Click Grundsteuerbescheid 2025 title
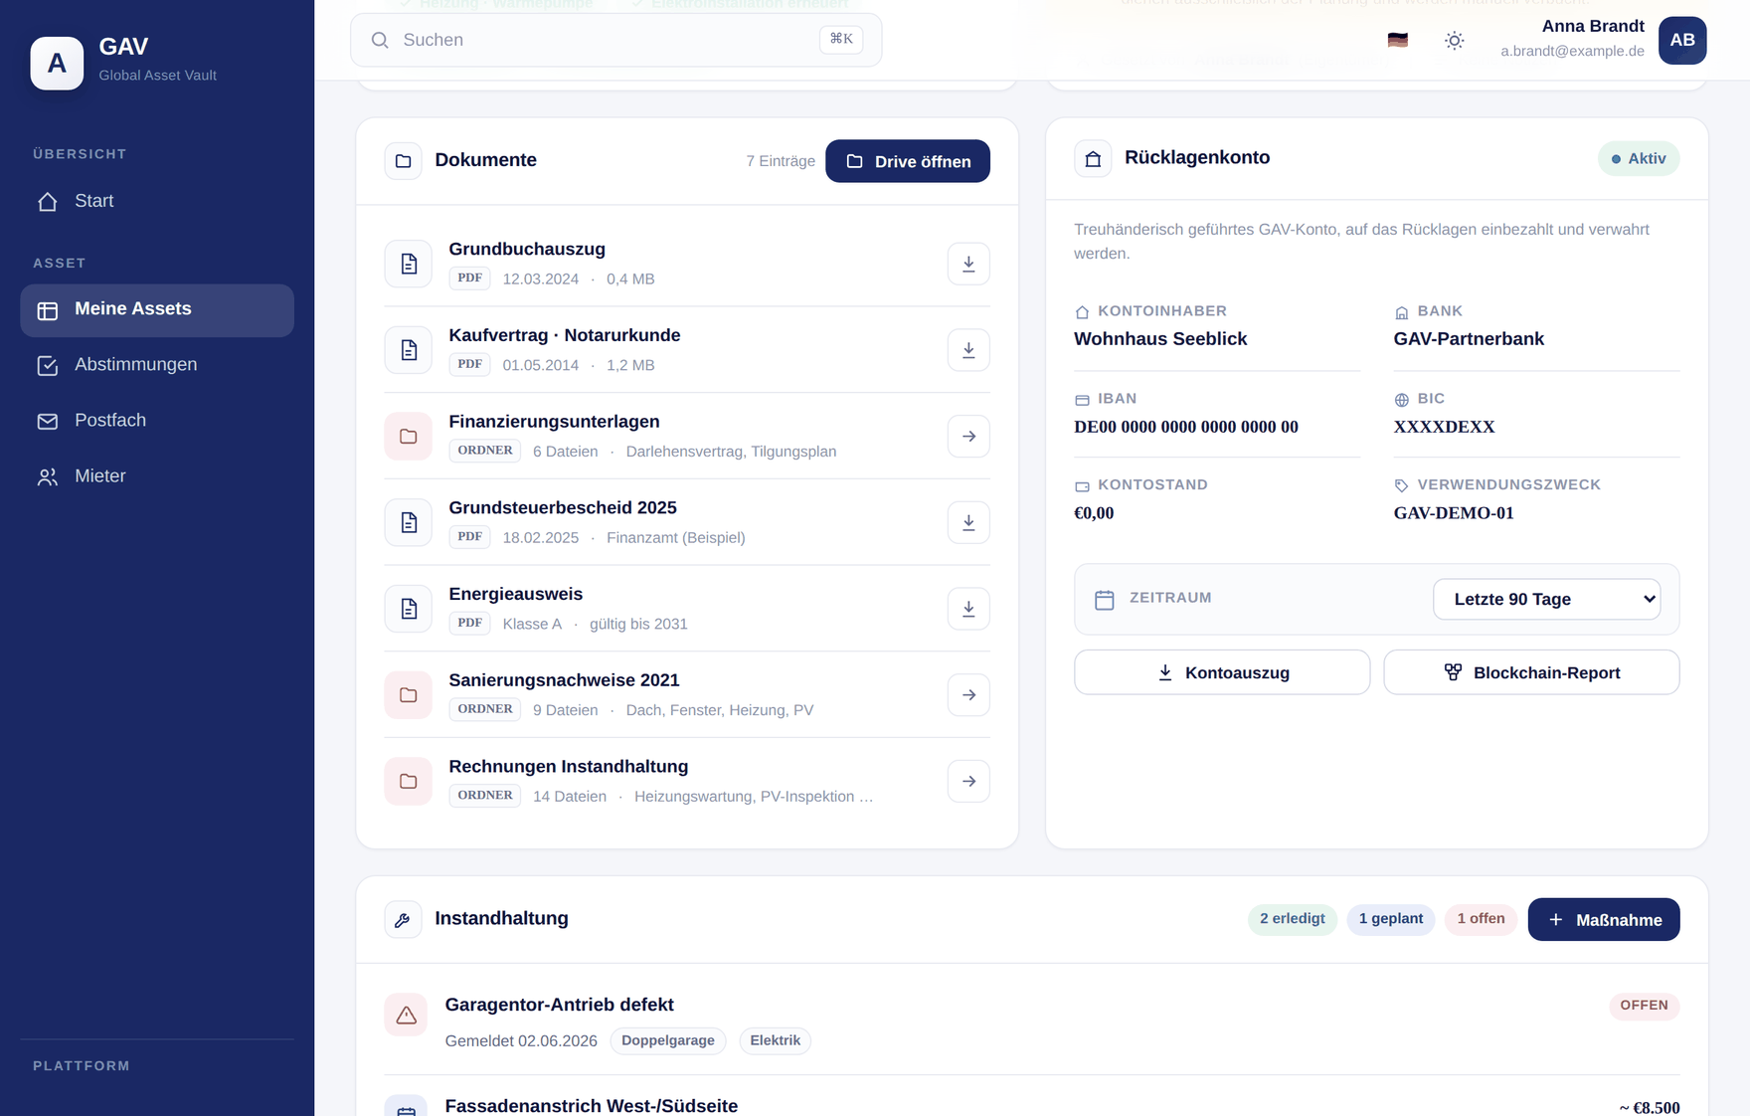Image resolution: width=1750 pixels, height=1116 pixels. (563, 508)
